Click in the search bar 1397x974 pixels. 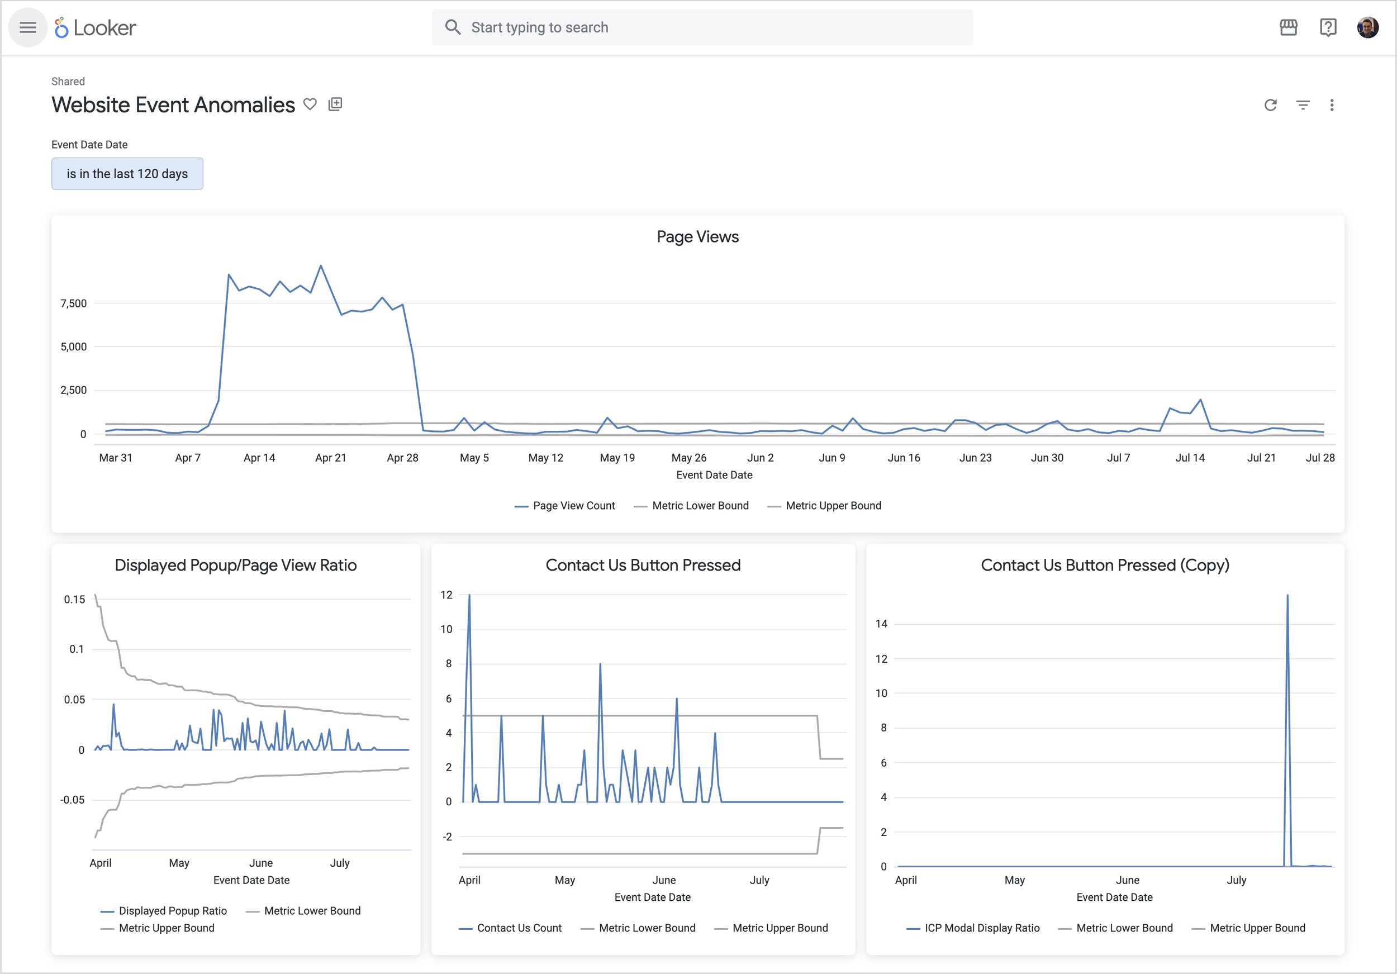pos(701,27)
